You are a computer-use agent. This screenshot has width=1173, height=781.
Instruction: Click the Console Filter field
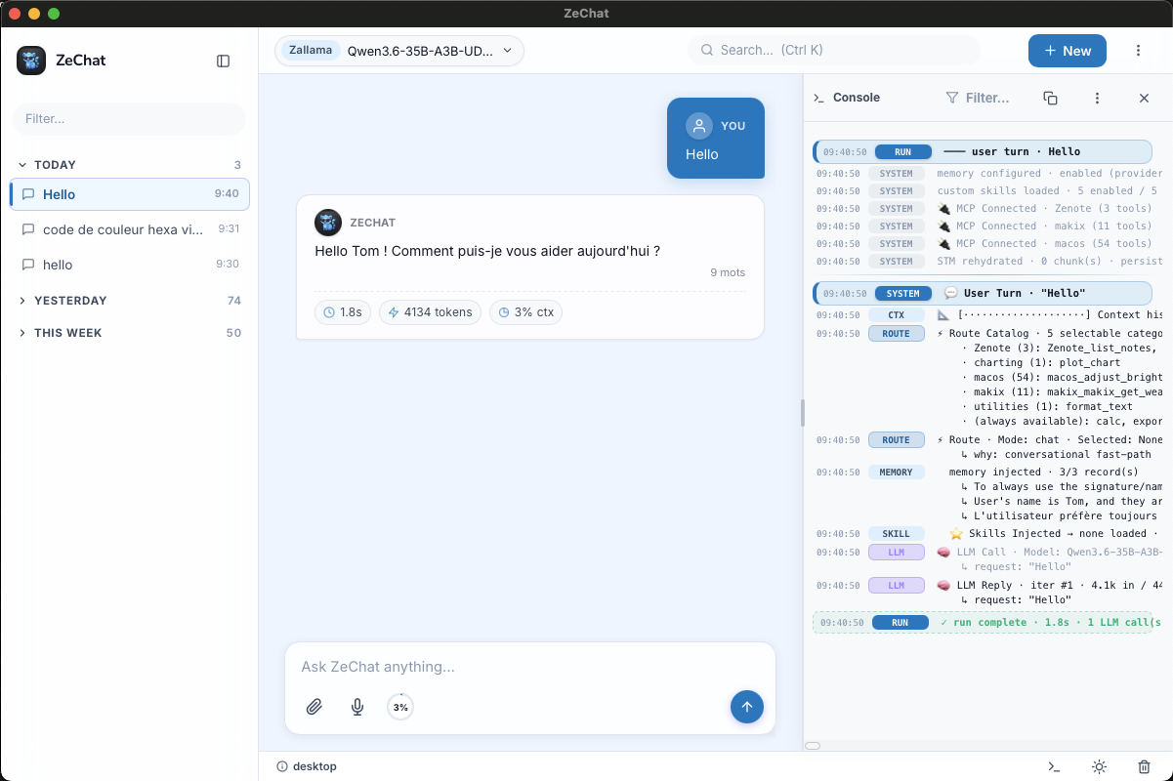coord(978,98)
